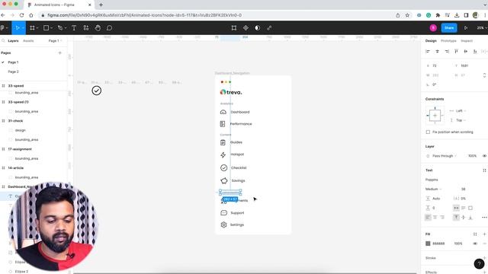Click the search icon in Layers panel
The image size is (488, 274).
pyautogui.click(x=3, y=40)
